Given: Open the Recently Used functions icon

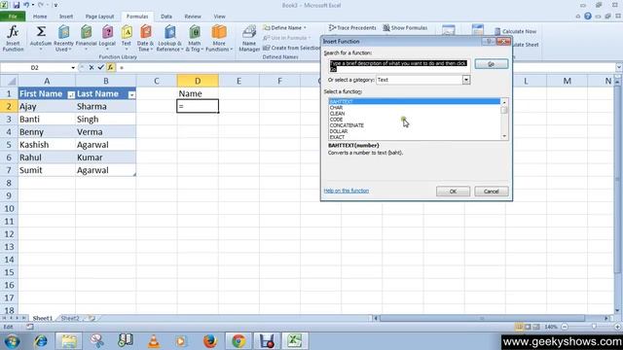Looking at the screenshot, I should tap(63, 38).
